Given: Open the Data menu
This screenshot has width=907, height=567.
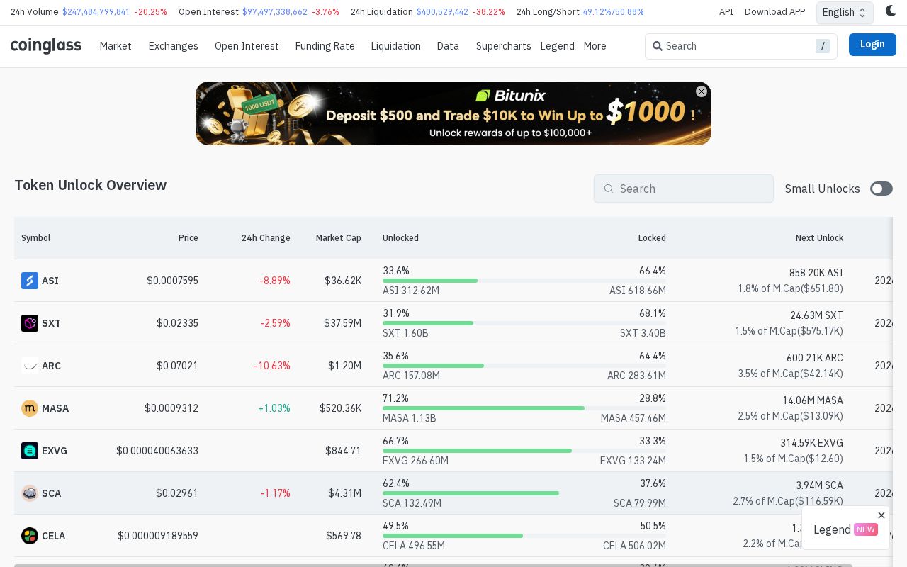Looking at the screenshot, I should pyautogui.click(x=448, y=46).
